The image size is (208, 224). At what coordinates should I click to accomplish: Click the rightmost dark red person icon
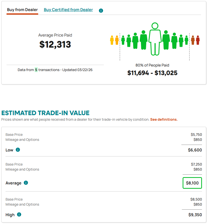click(198, 40)
